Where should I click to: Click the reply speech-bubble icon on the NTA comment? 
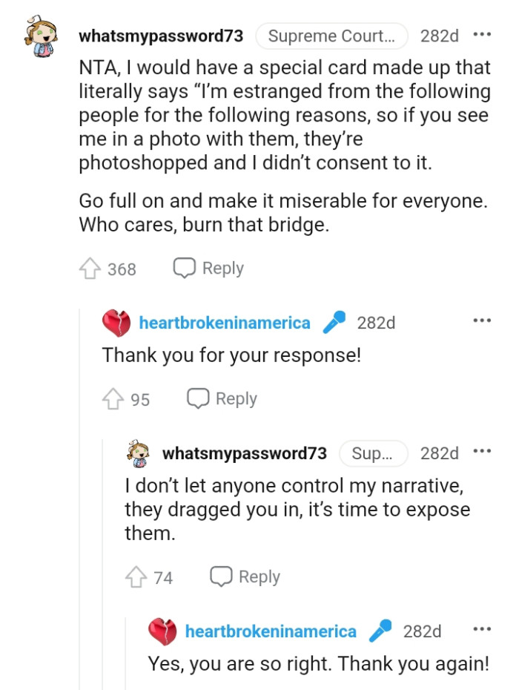point(184,267)
